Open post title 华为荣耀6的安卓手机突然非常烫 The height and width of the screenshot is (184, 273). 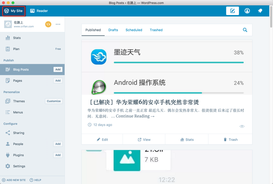[144, 102]
